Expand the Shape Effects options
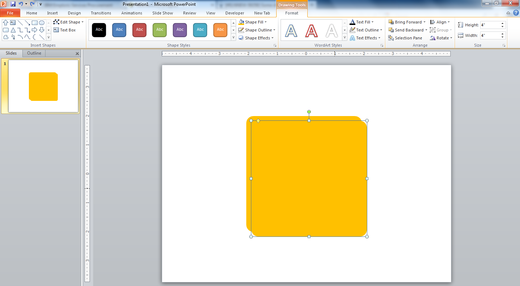 pyautogui.click(x=256, y=38)
